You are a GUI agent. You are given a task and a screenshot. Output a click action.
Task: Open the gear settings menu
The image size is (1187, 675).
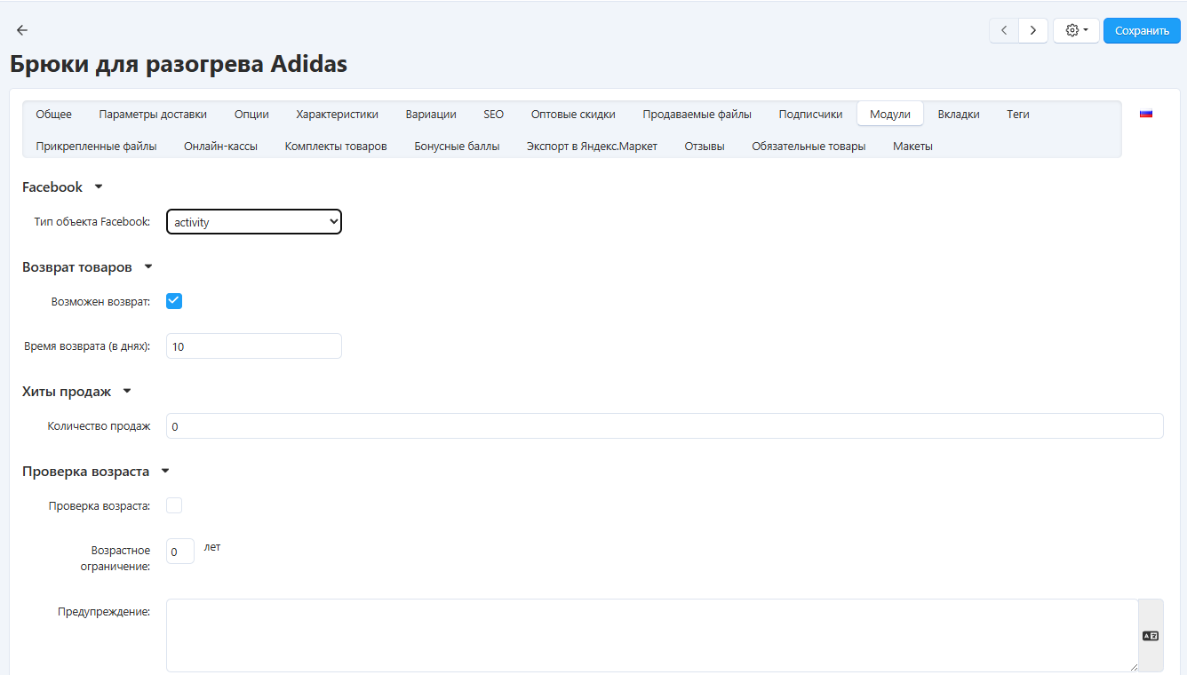pos(1076,30)
